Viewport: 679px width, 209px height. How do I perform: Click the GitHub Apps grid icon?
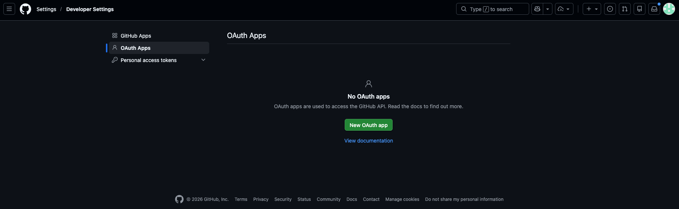[x=115, y=35]
